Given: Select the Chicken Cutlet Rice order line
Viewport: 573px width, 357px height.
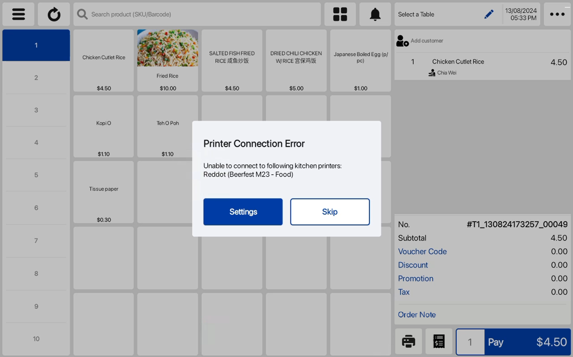Looking at the screenshot, I should click(482, 66).
